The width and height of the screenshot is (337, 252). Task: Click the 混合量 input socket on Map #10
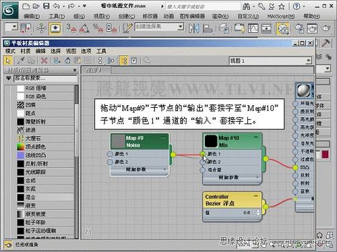tap(203, 170)
